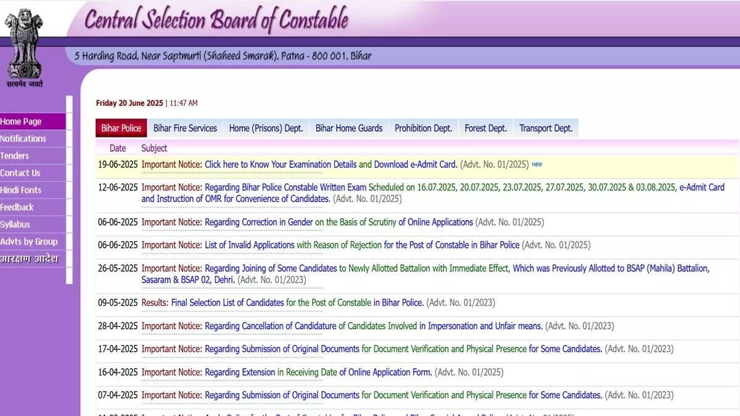Click the '28-04-2025' date cell

(x=118, y=326)
